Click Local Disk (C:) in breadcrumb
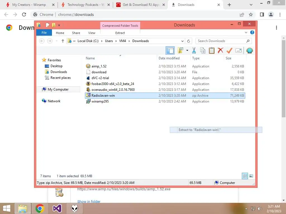286x214 pixels. (x=88, y=41)
